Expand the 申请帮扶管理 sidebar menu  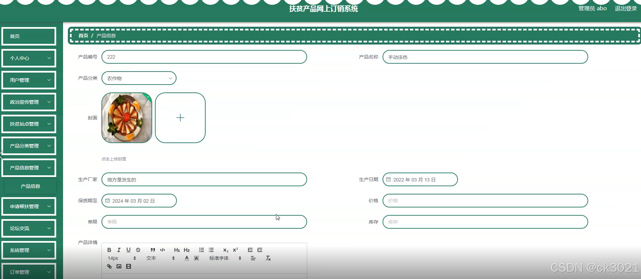tap(29, 206)
